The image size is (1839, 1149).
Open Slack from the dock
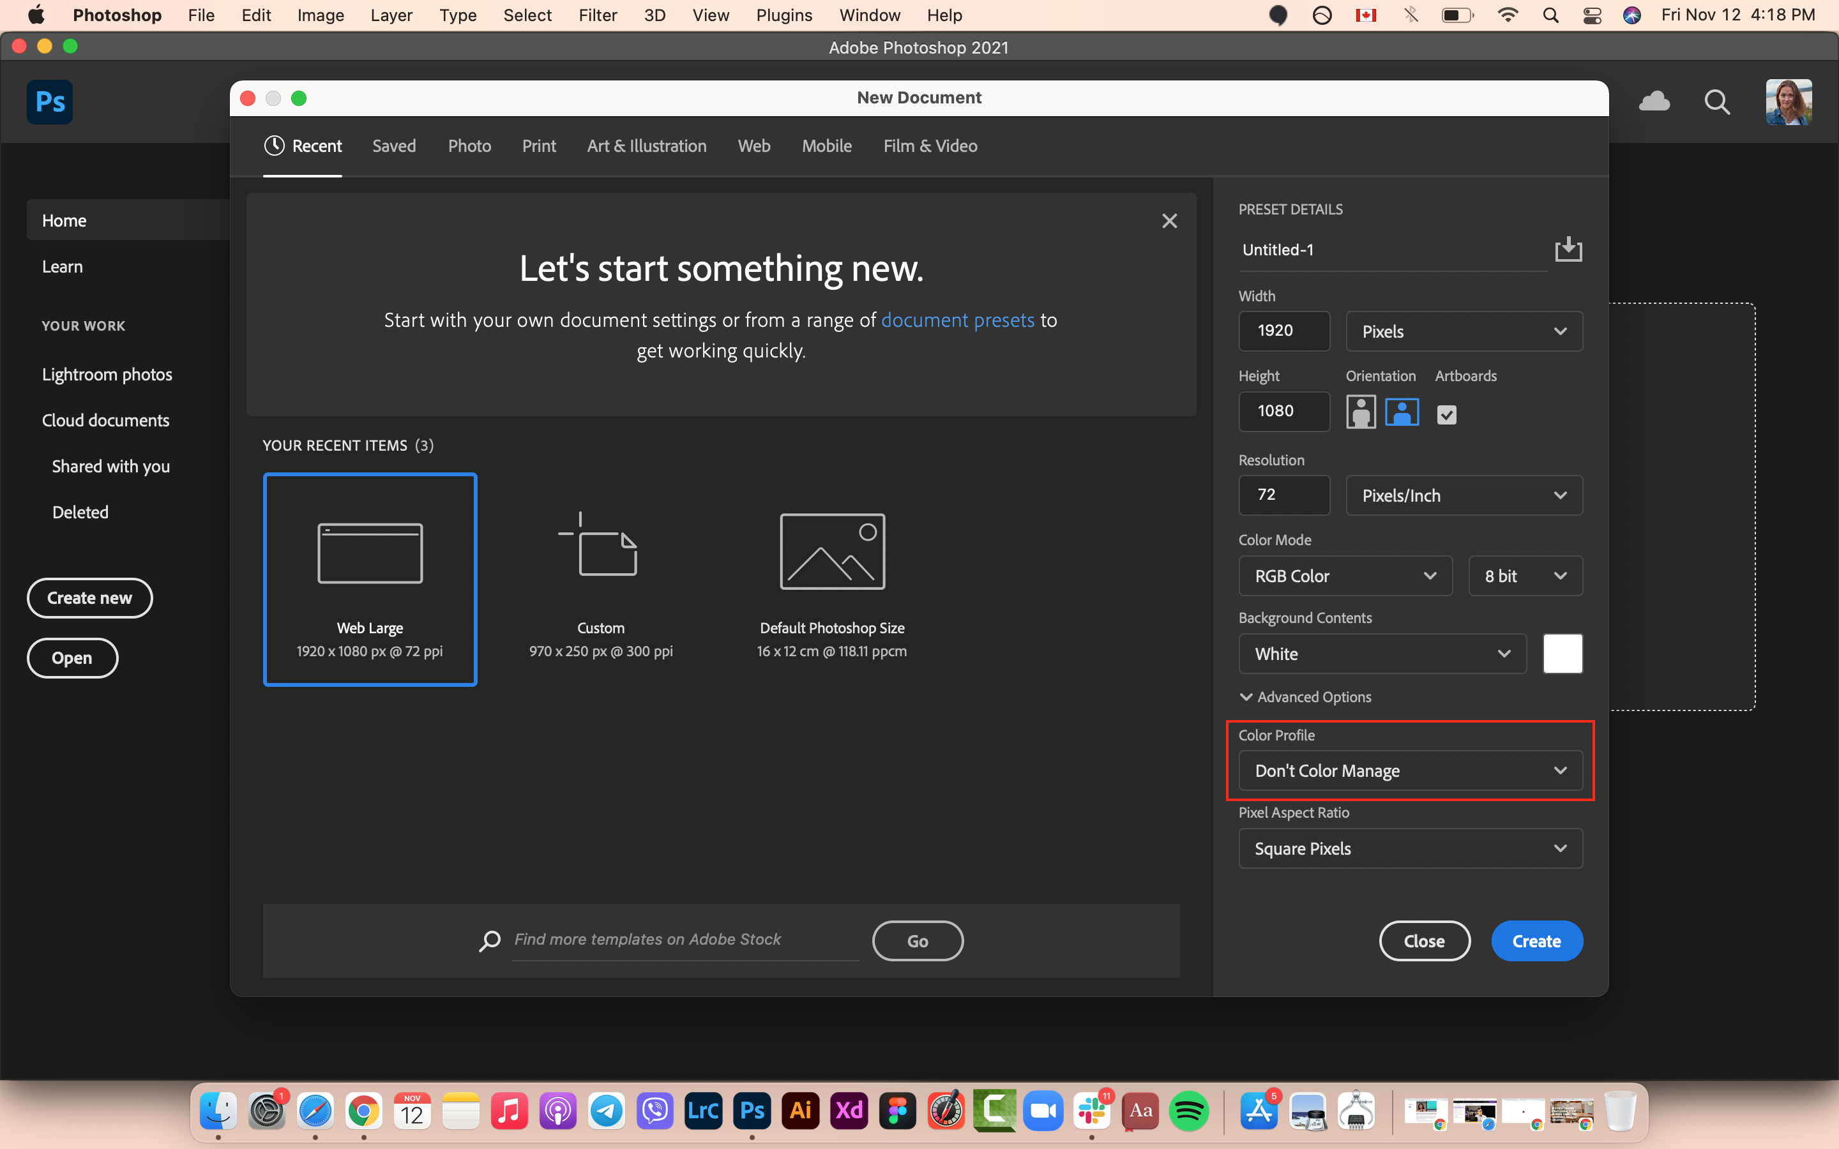pos(1092,1111)
